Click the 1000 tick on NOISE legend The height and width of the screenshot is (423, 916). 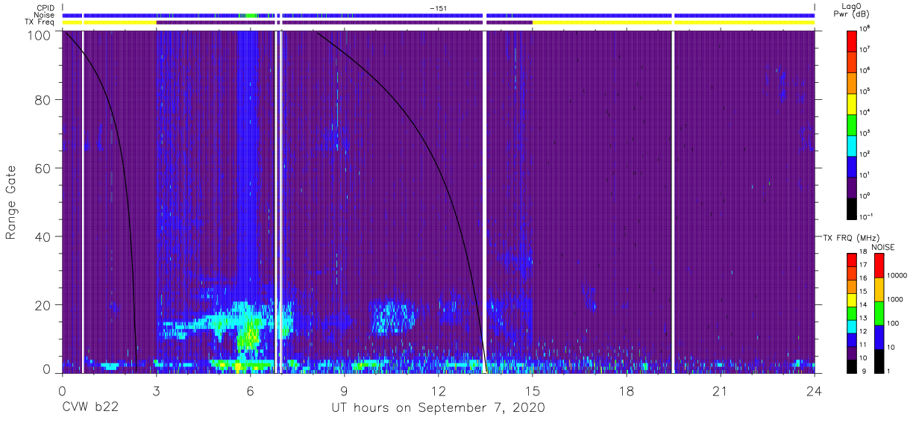[896, 299]
